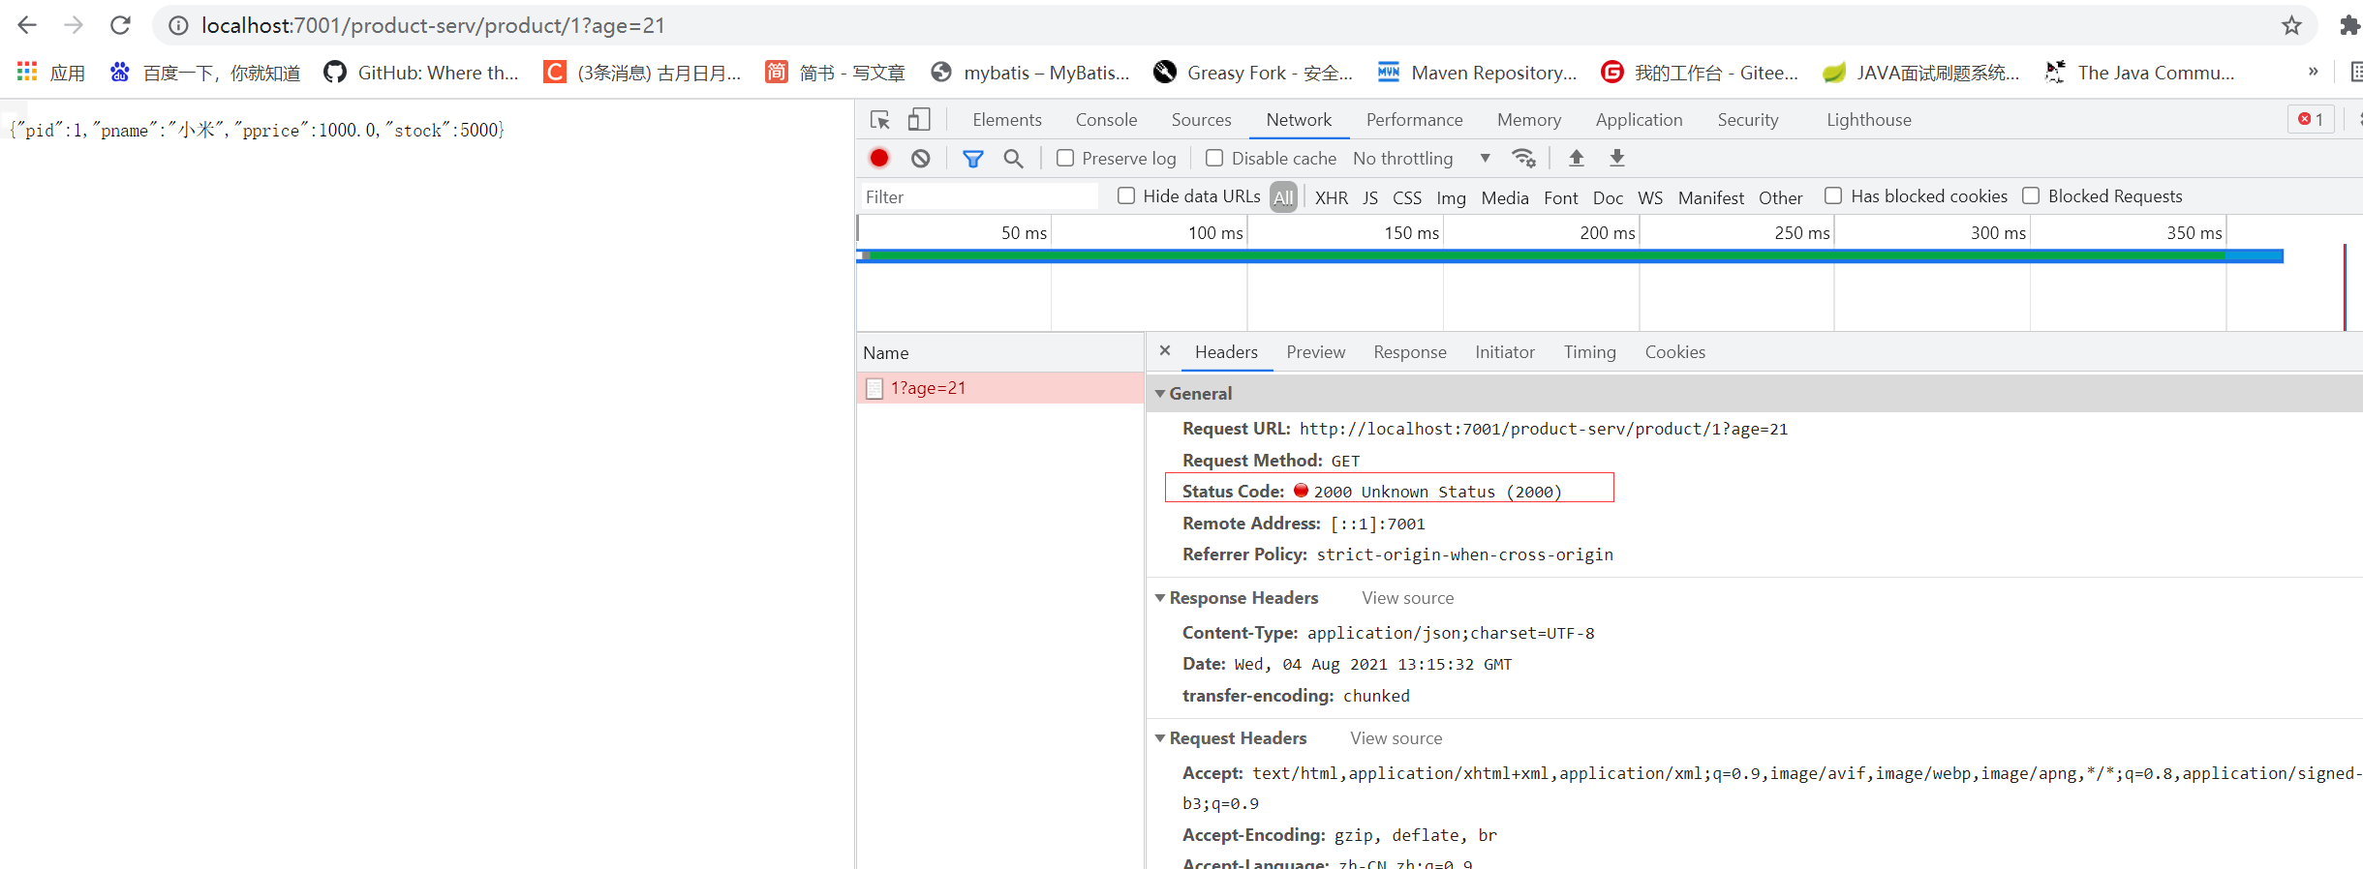Click View source next to Request Headers
This screenshot has width=2363, height=869.
tap(1396, 738)
